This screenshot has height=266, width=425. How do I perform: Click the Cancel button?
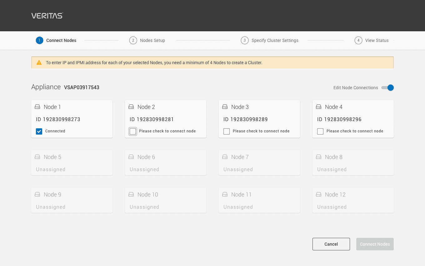(x=331, y=244)
